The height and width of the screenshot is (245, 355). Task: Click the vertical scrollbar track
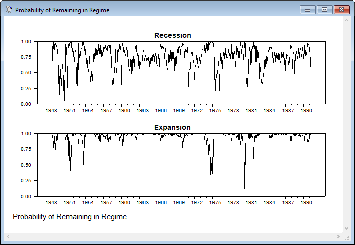pos(346,126)
